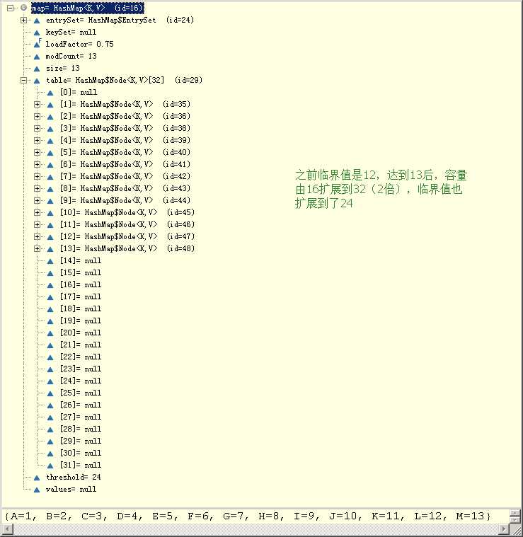The image size is (523, 537).
Task: Click the watch icon beside map variable
Action: tap(23, 8)
